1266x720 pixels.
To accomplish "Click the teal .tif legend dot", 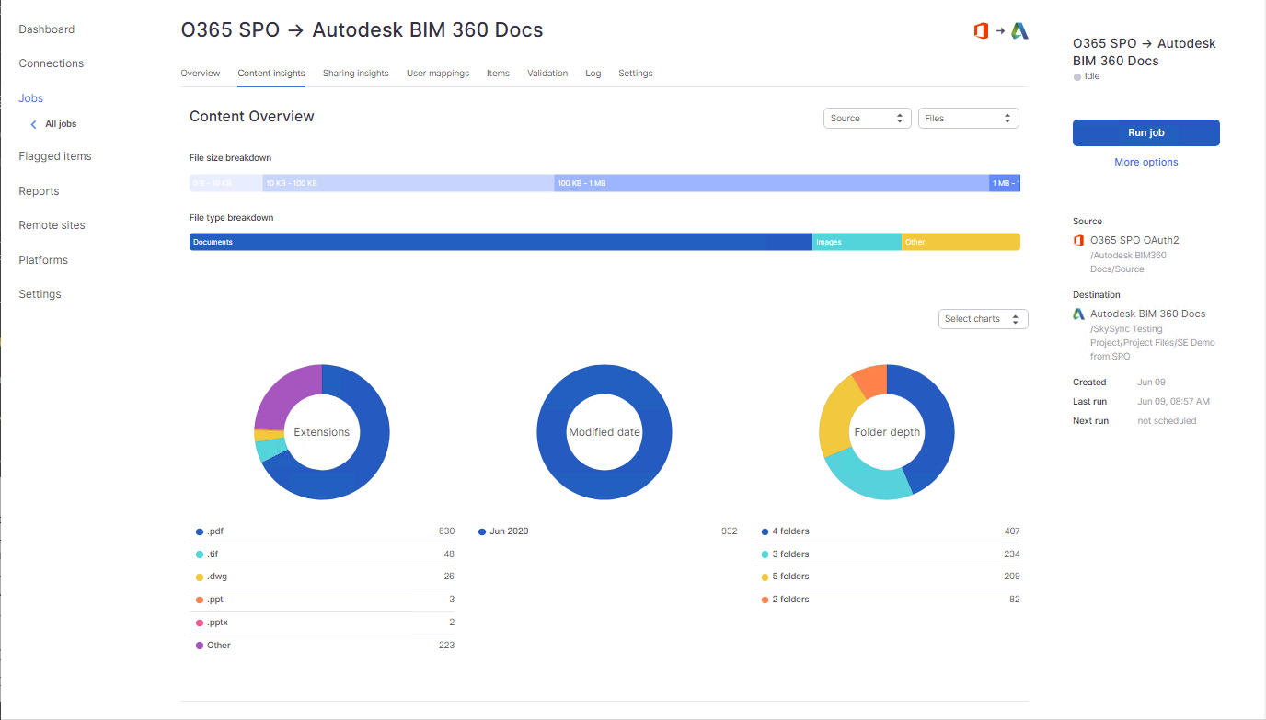I will 200,554.
